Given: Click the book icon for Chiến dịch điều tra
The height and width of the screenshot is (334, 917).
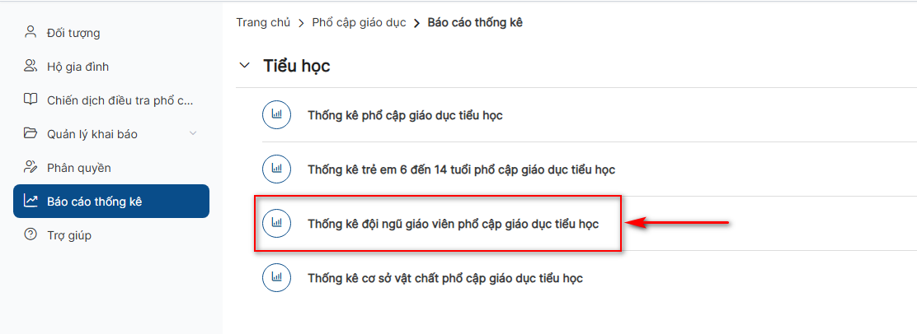Looking at the screenshot, I should (31, 100).
